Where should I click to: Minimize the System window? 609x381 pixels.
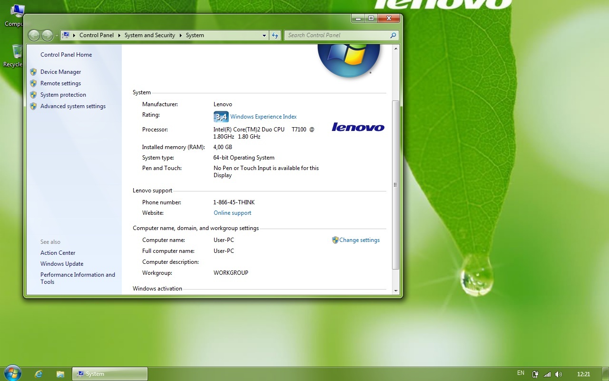click(358, 19)
